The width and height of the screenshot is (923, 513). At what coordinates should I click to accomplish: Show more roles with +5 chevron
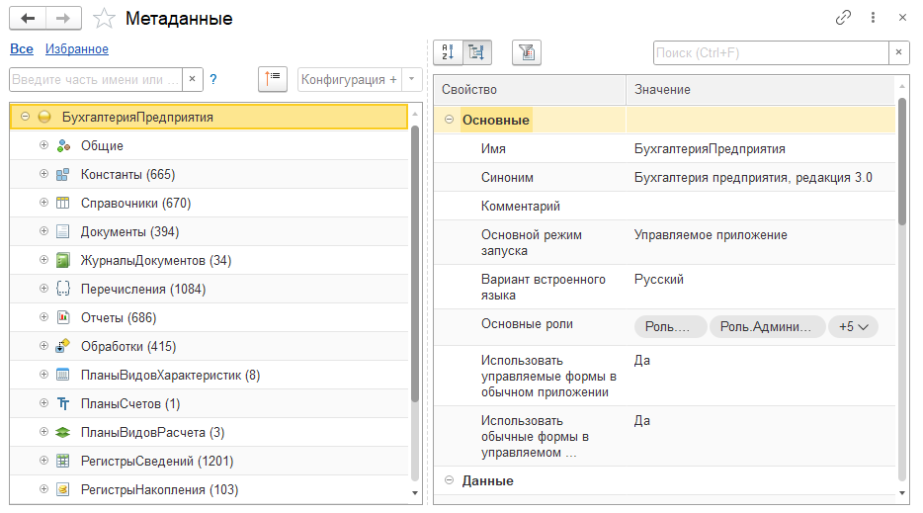pos(853,326)
